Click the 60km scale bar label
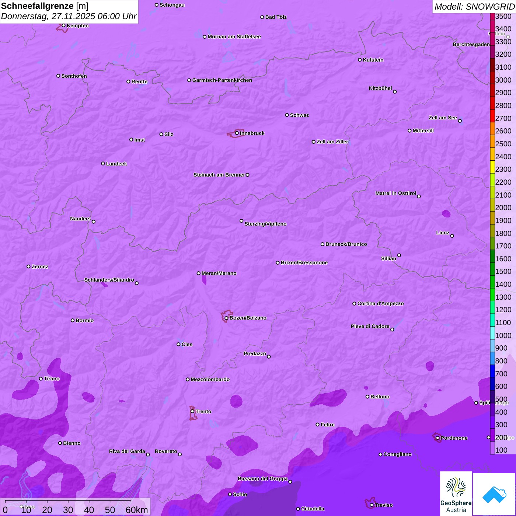Screen dimensions: 516x516 click(x=137, y=510)
